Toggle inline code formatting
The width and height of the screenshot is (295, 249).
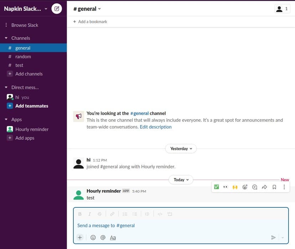160,214
